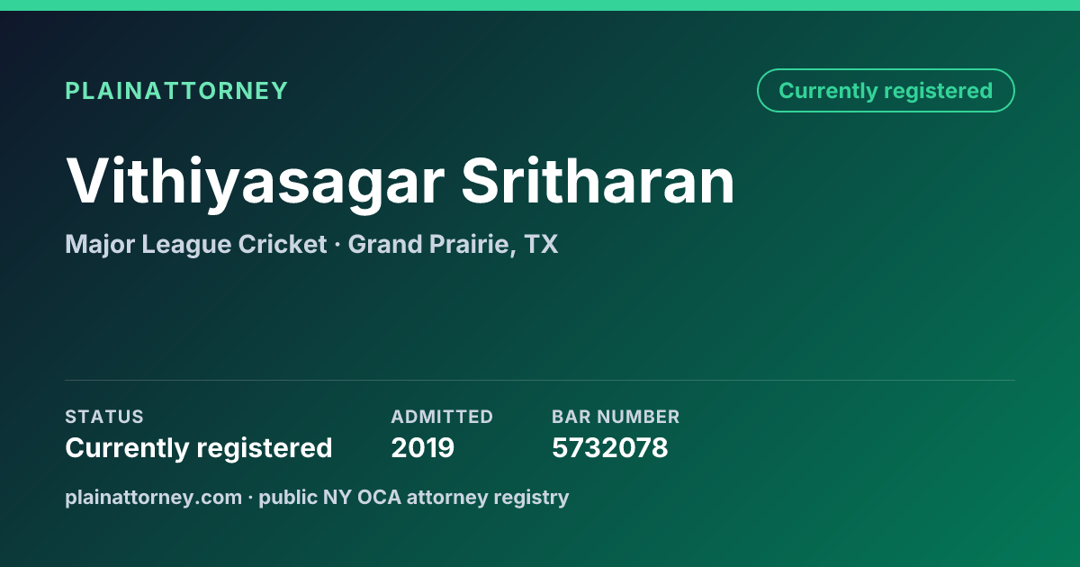Click the dot separator between employer and city
The width and height of the screenshot is (1080, 567).
337,245
